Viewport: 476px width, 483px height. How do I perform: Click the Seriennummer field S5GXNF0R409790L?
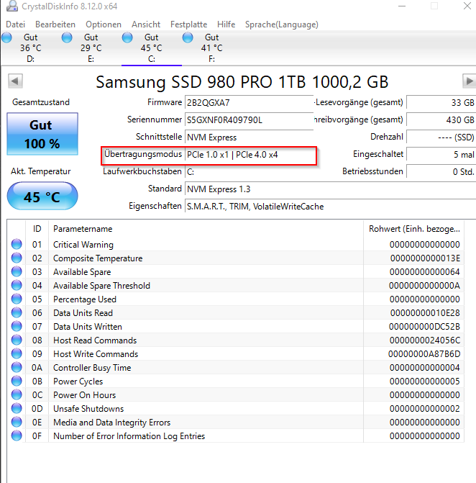[250, 119]
